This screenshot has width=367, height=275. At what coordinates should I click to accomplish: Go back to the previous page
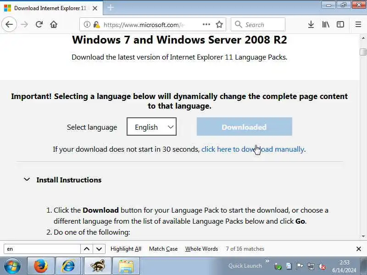(x=9, y=24)
